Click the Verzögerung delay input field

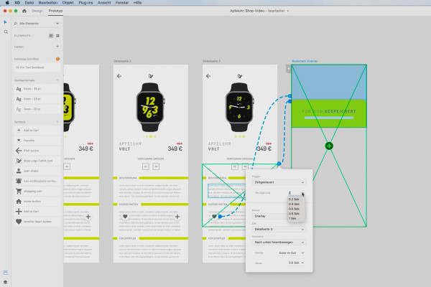(295, 193)
